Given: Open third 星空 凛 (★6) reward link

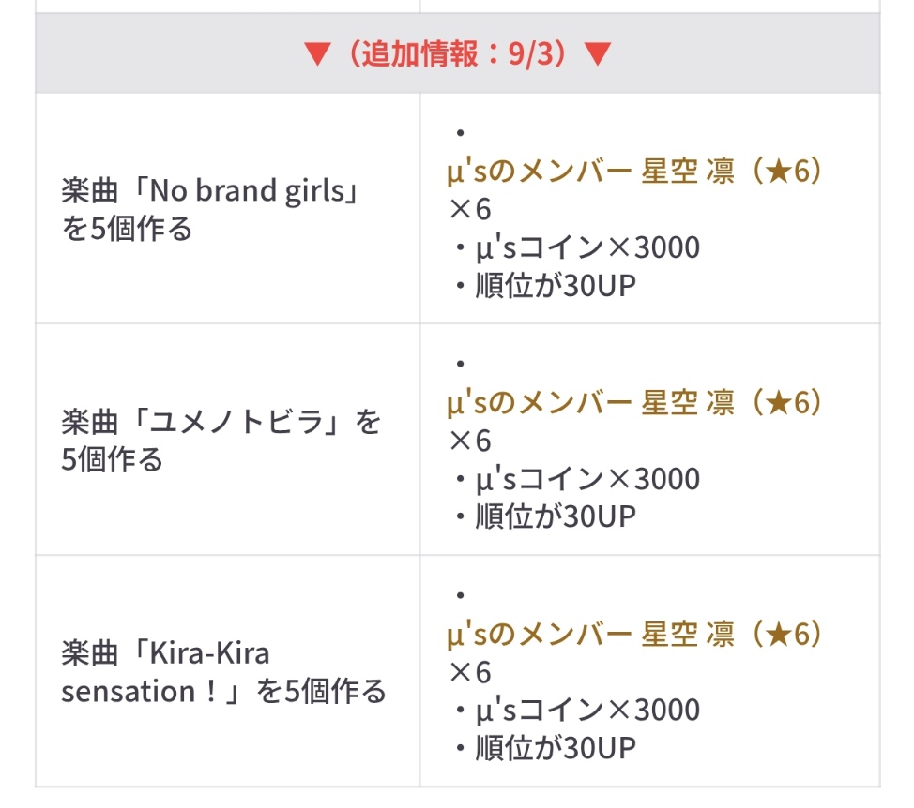Looking at the screenshot, I should click(635, 634).
